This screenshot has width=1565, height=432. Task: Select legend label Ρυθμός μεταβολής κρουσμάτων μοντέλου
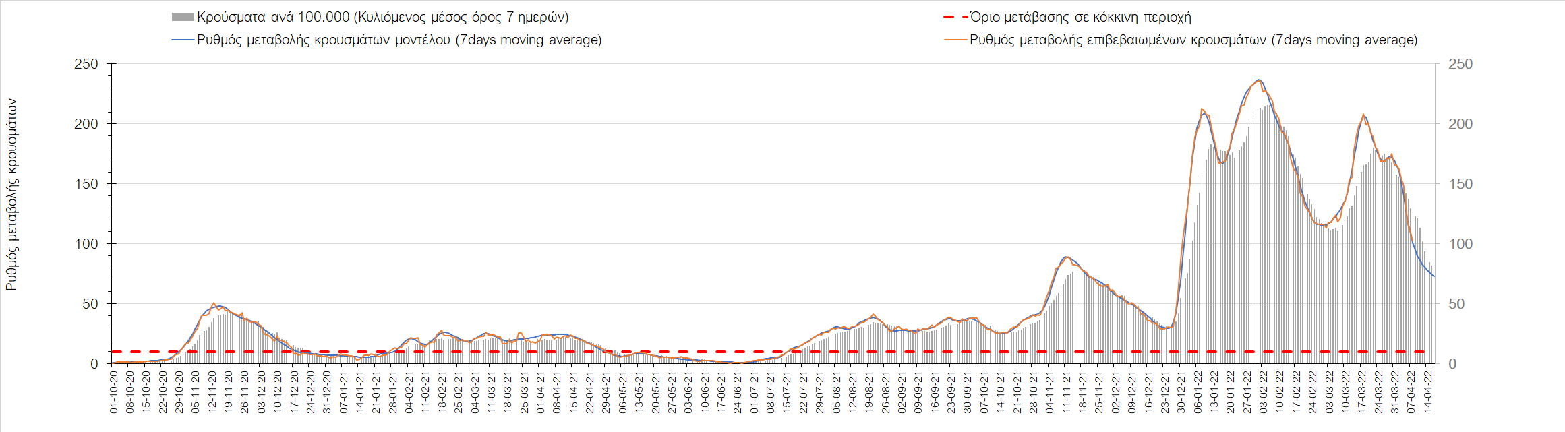click(399, 40)
